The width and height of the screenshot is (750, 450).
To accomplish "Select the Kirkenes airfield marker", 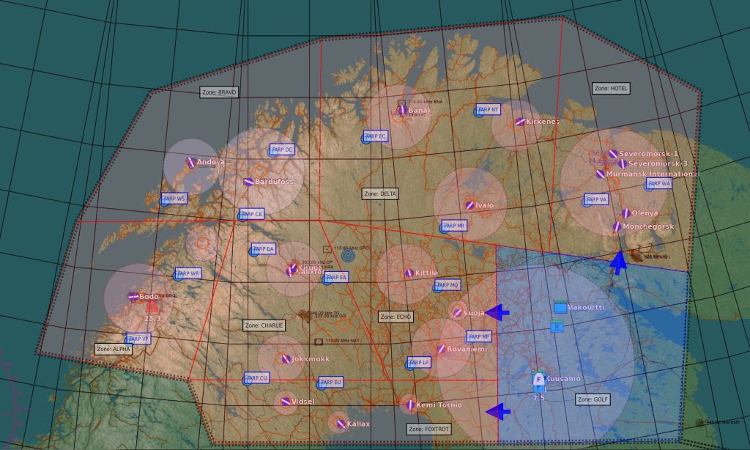I will point(519,122).
